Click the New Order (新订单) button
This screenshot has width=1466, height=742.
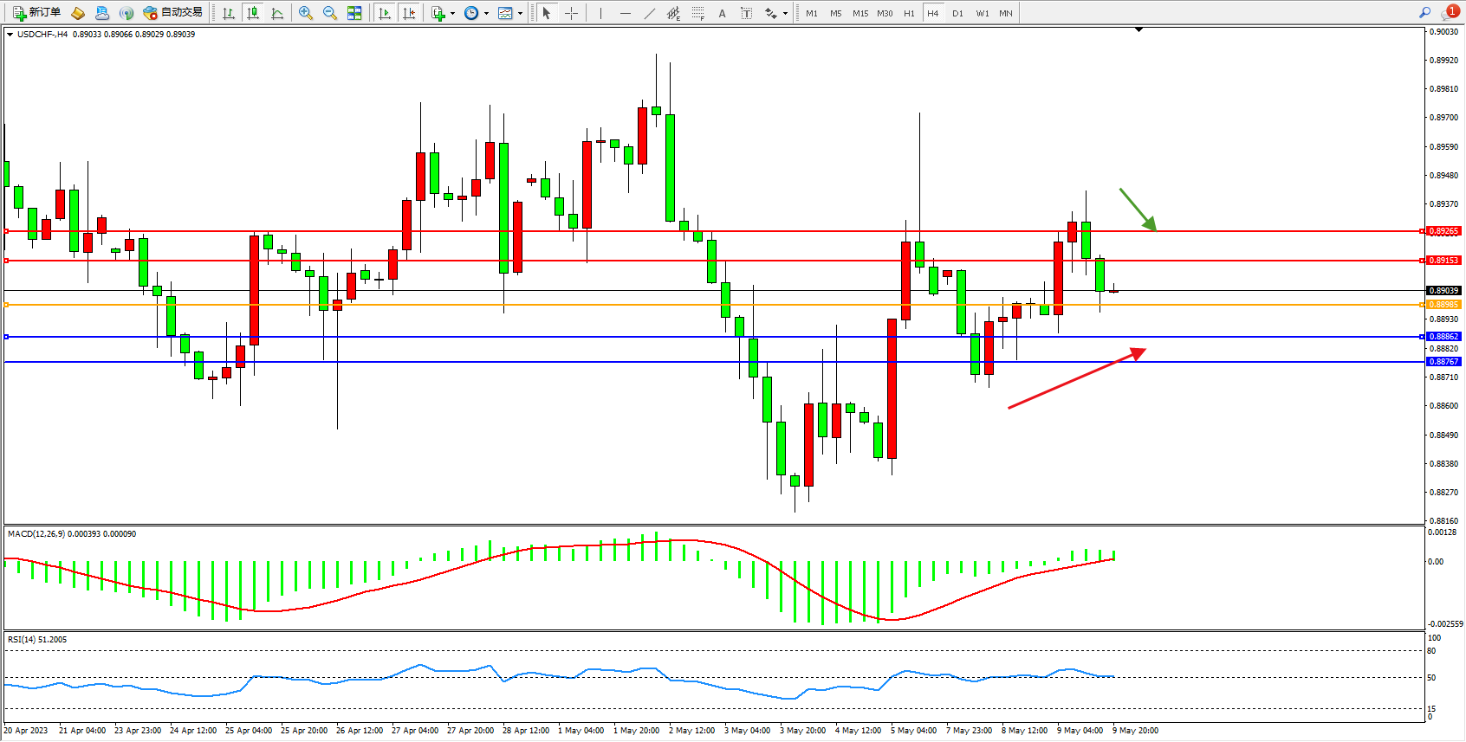pos(36,13)
